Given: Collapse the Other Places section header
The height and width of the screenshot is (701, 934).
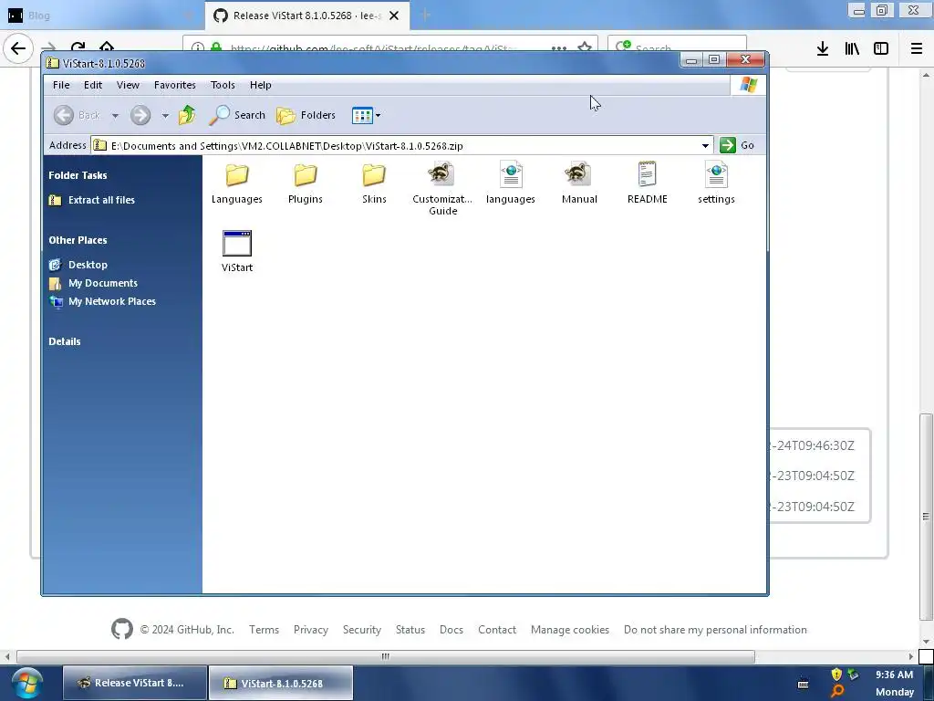Looking at the screenshot, I should [78, 240].
